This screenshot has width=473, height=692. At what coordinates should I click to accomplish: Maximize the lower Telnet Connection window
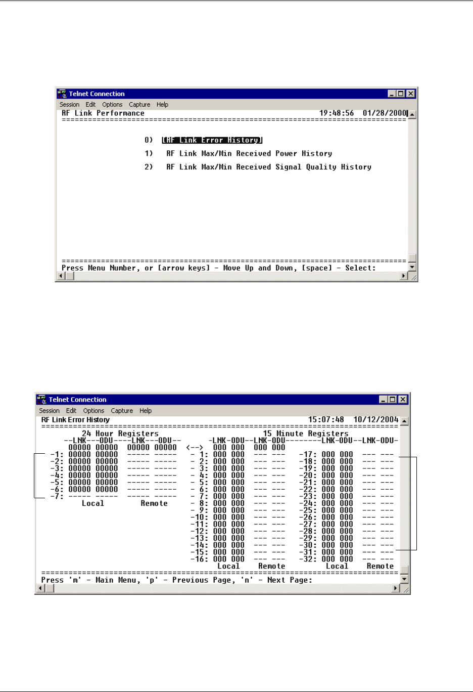pyautogui.click(x=392, y=400)
